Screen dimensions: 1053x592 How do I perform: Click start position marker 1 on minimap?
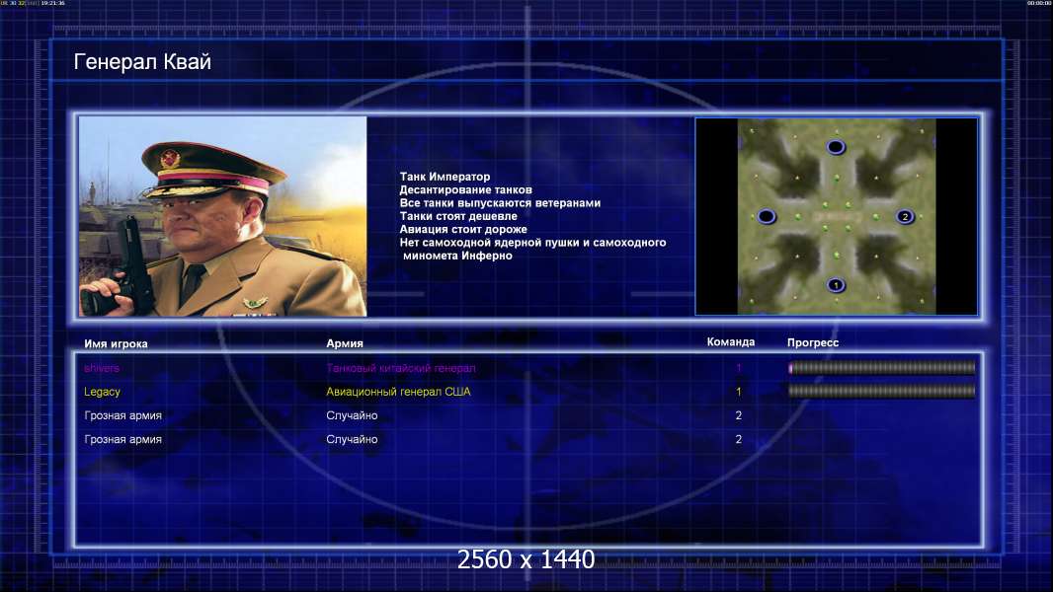(836, 285)
